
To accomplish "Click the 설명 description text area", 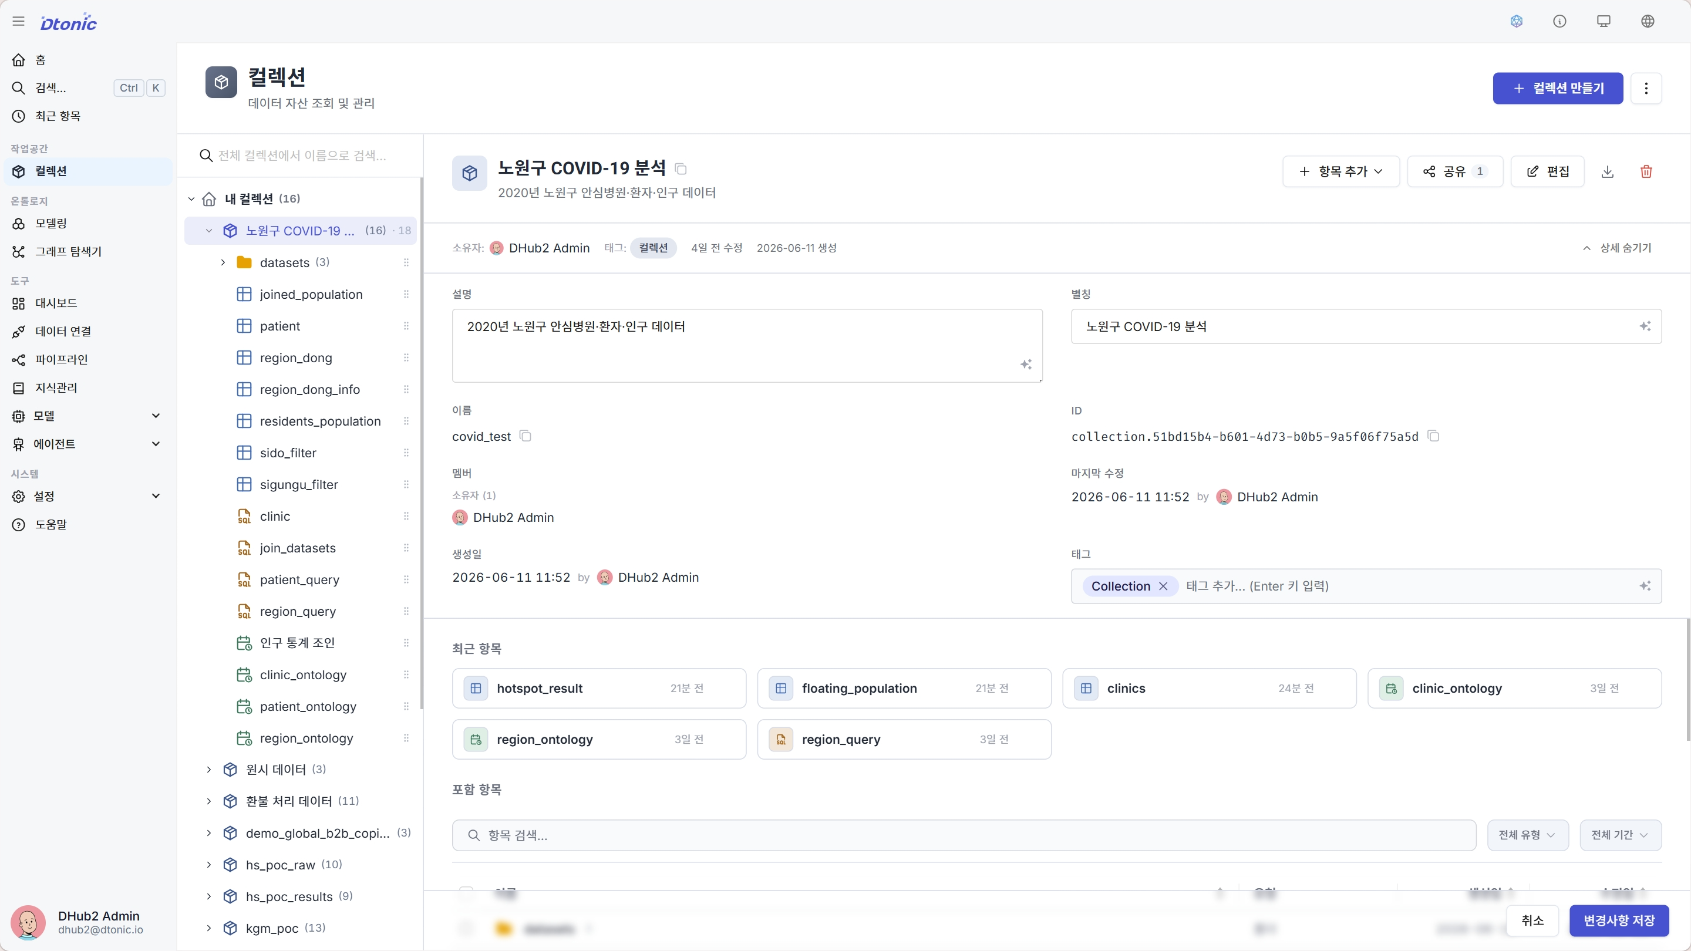I will pos(747,345).
